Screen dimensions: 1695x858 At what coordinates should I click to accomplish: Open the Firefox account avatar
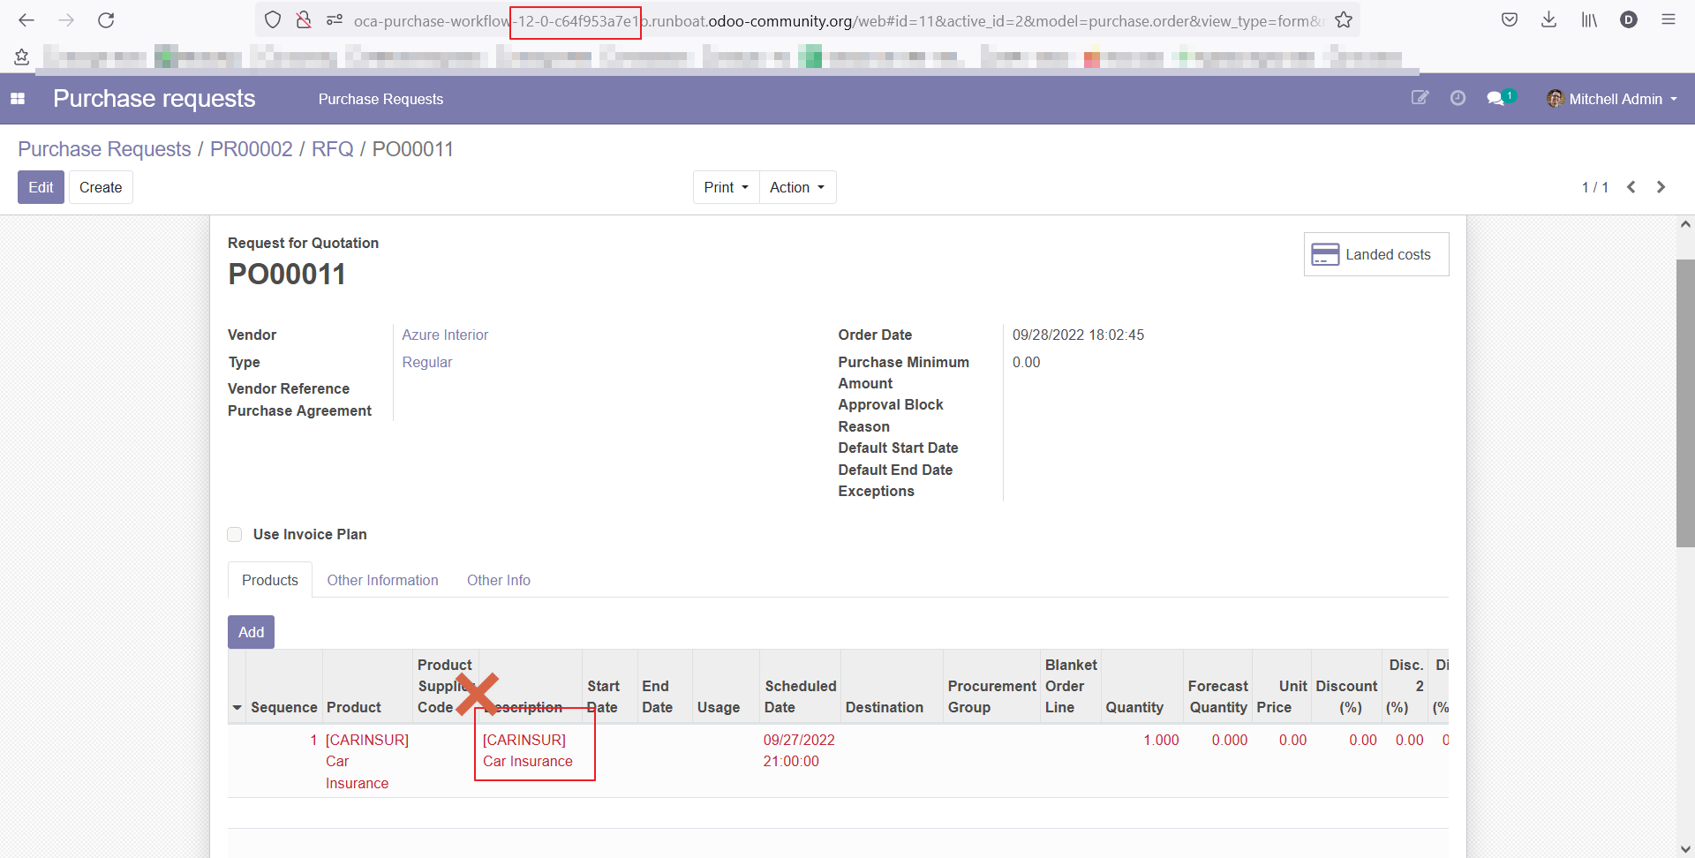[1629, 19]
